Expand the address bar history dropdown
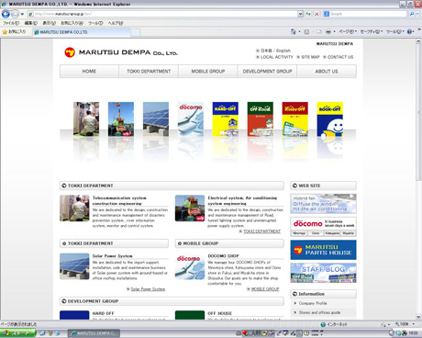 (300, 14)
